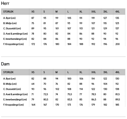Click STORLEK header in the Herr table
This screenshot has width=127, height=119.
8,12
